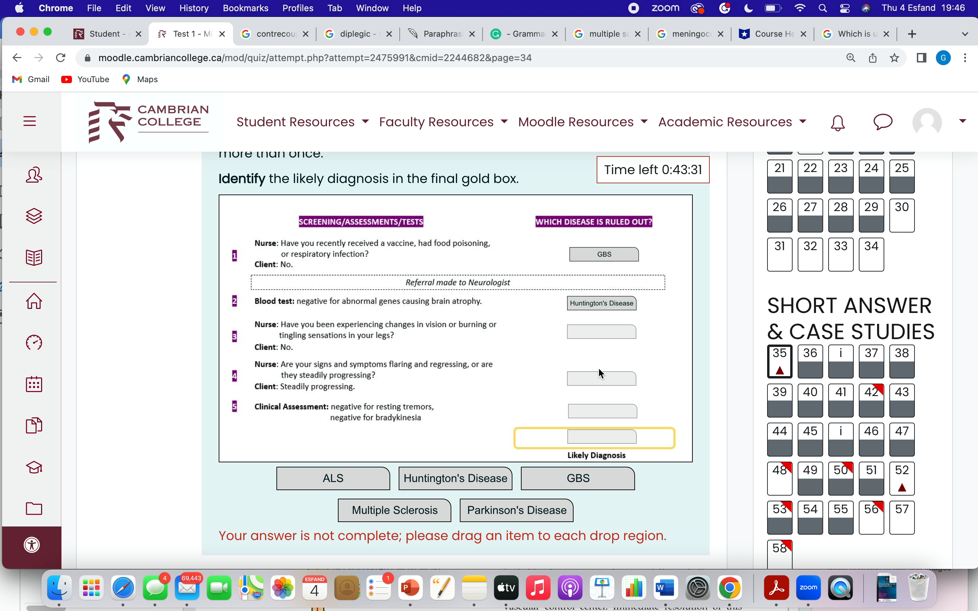Open Grades using the book icon
Viewport: 978px width, 611px height.
click(x=34, y=257)
